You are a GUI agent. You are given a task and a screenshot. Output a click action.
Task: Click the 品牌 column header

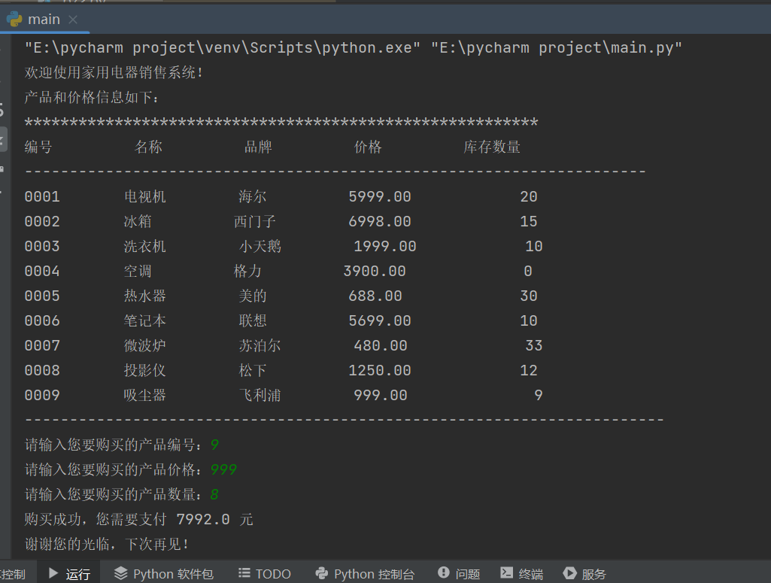pyautogui.click(x=258, y=147)
